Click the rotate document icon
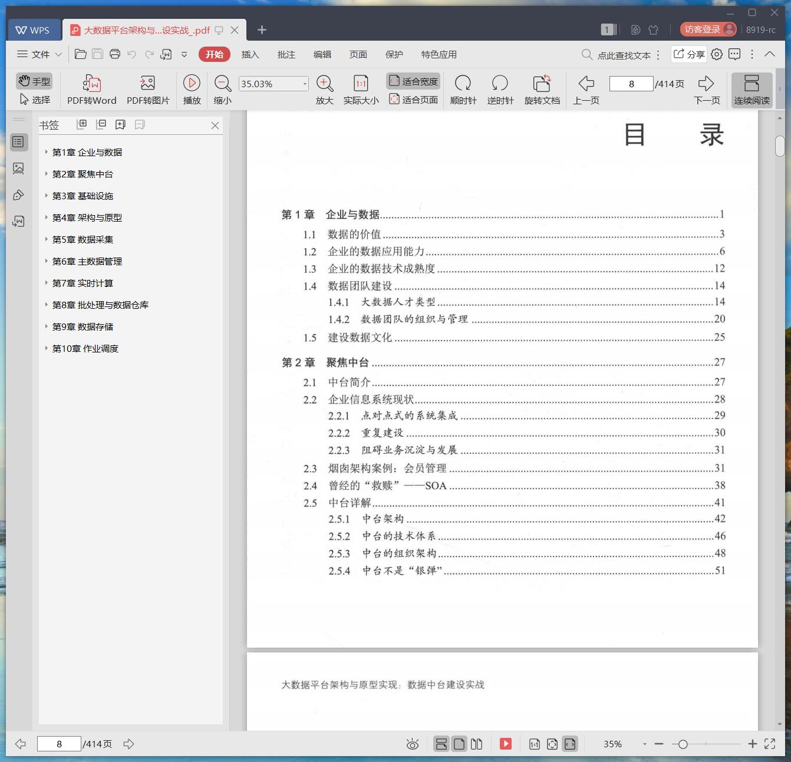 click(542, 90)
